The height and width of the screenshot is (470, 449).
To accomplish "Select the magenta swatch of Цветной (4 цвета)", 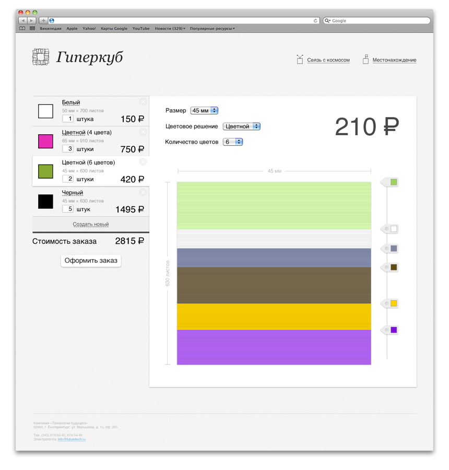I will coord(45,141).
